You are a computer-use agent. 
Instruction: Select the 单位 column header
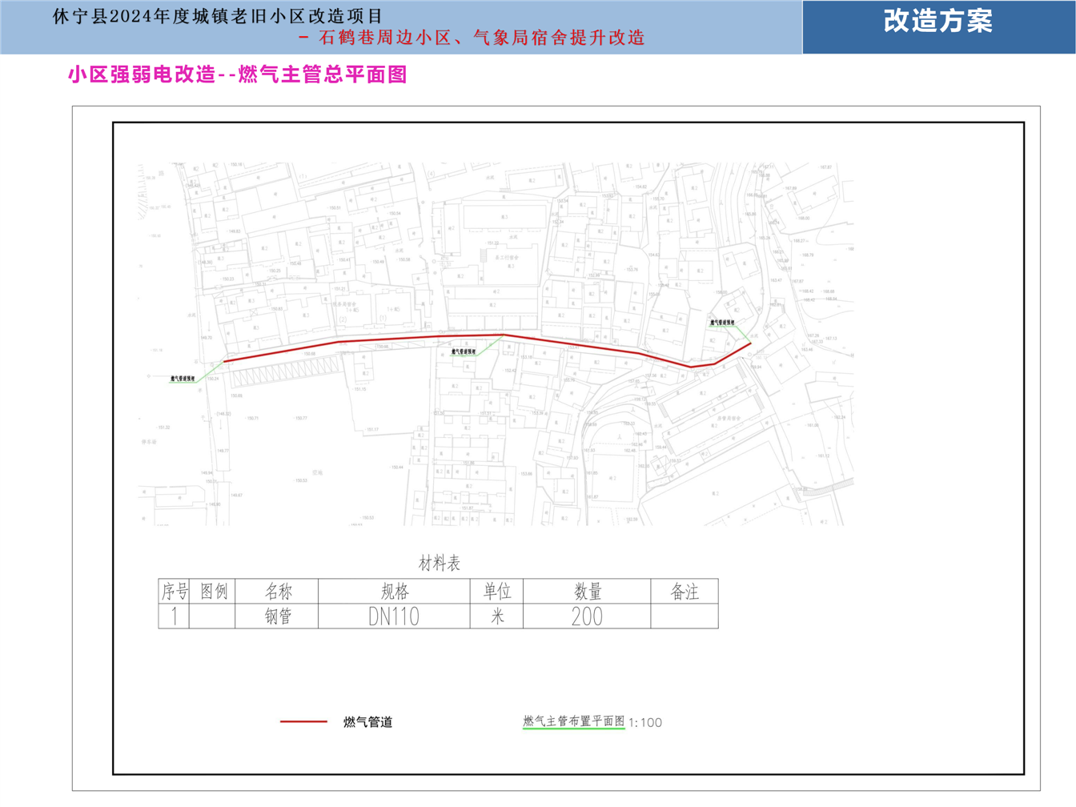(x=496, y=592)
